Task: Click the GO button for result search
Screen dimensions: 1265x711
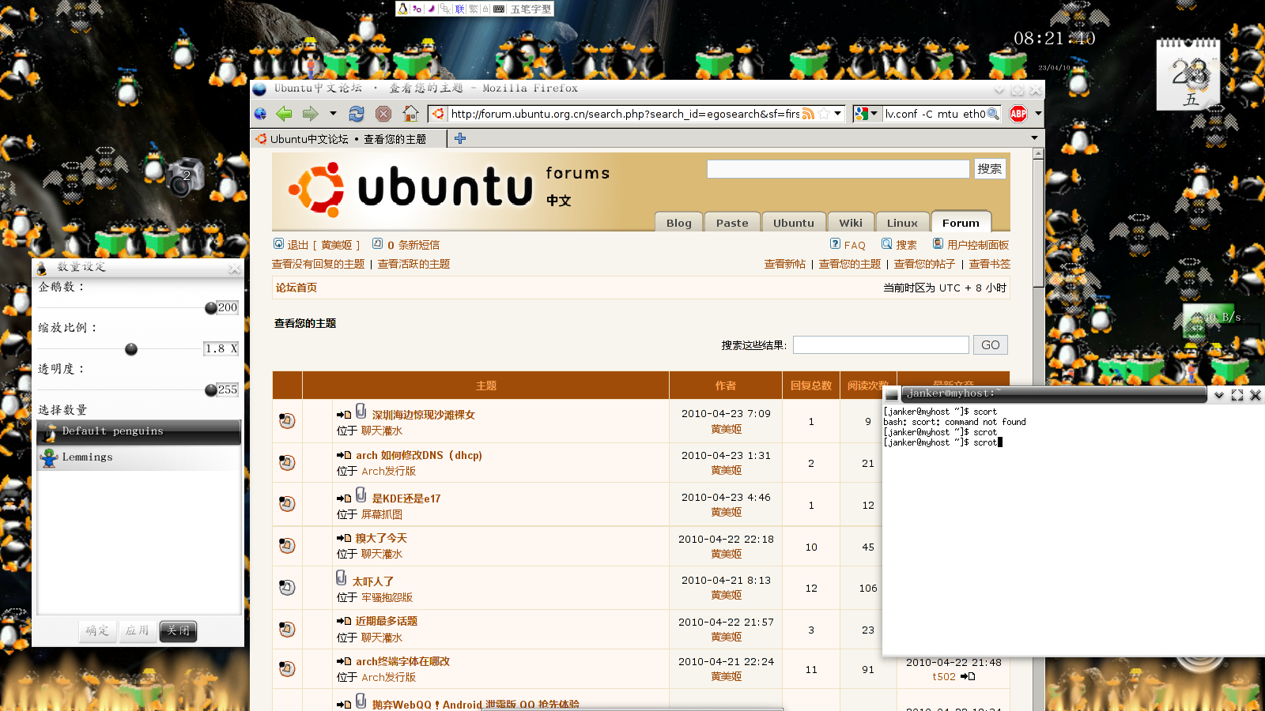Action: coord(990,344)
